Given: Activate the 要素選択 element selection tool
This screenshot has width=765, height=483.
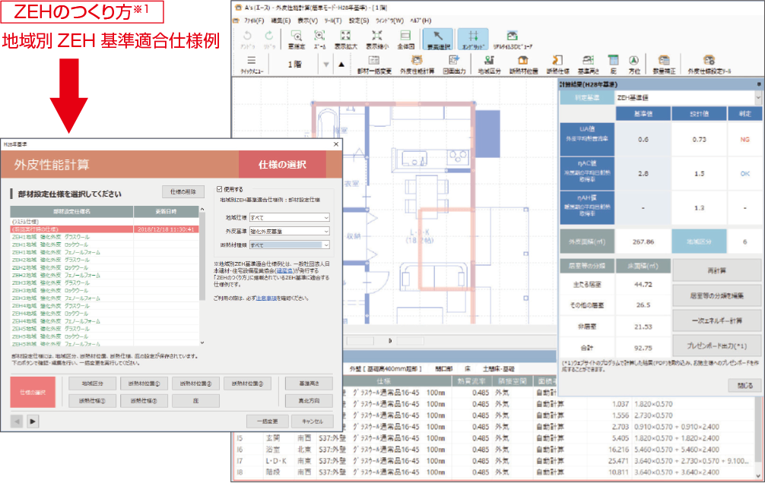Looking at the screenshot, I should pos(437,39).
